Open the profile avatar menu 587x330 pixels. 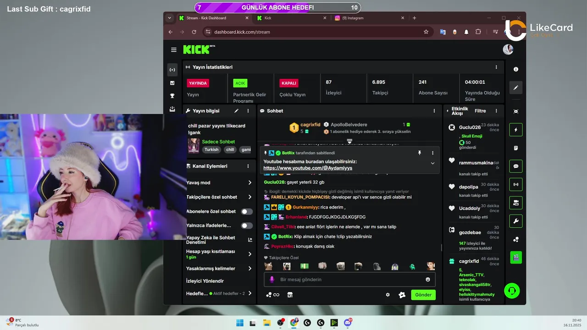coord(508,49)
